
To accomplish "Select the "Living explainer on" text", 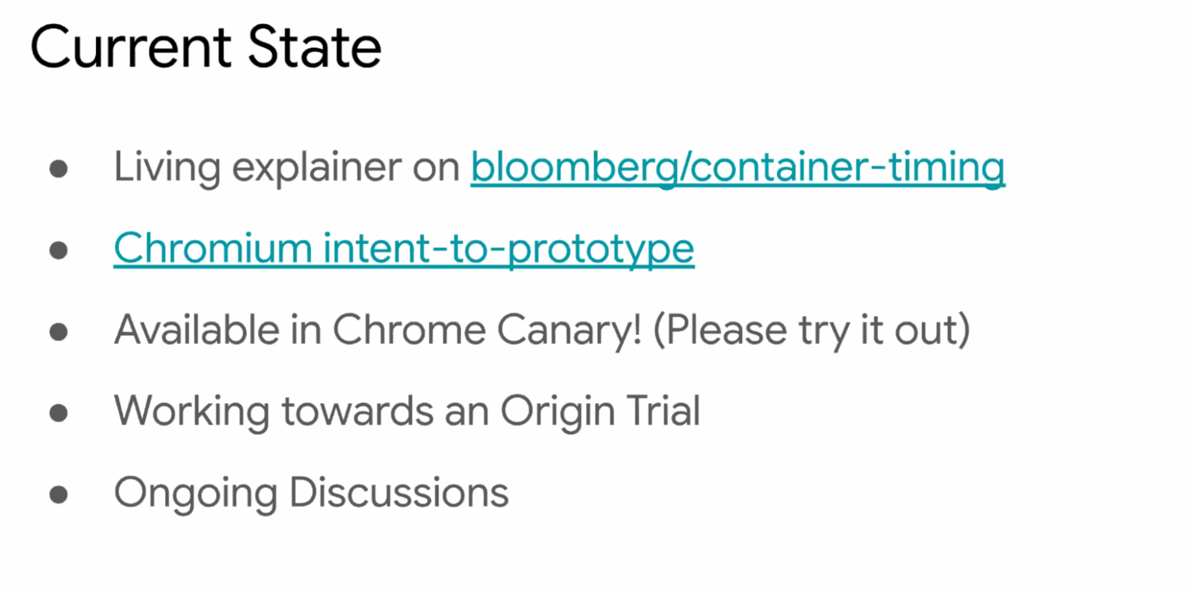I will tap(287, 167).
